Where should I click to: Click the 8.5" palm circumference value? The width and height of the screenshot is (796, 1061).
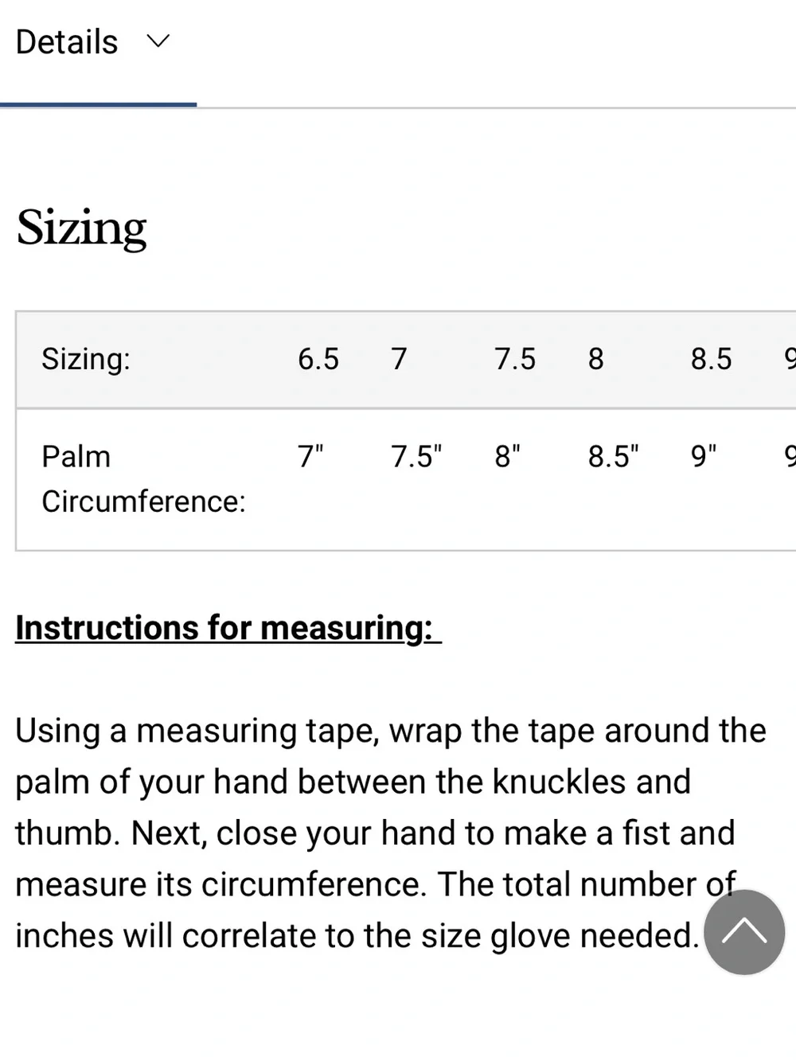[x=614, y=456]
